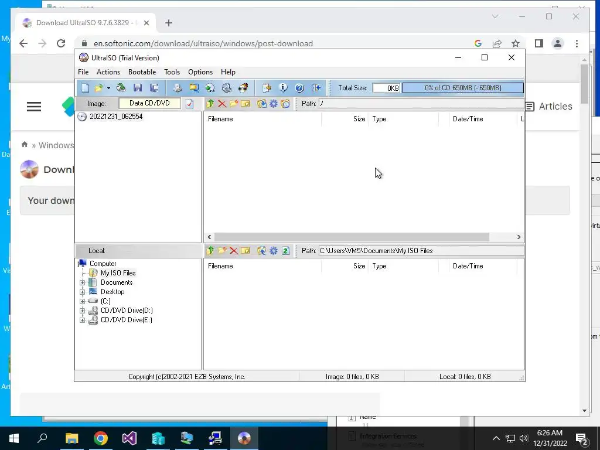Image resolution: width=600 pixels, height=450 pixels.
Task: Open the Bootable menu
Action: coord(142,72)
